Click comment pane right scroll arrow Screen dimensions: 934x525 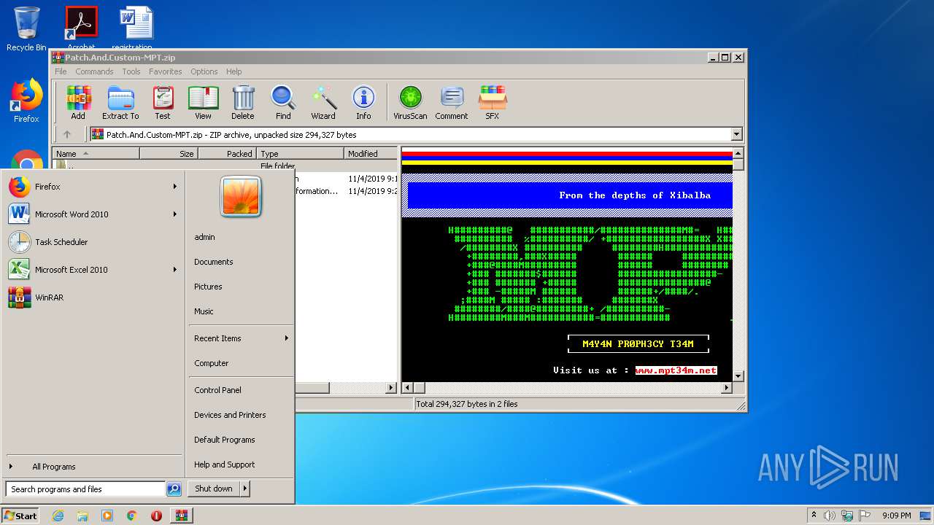(x=726, y=388)
